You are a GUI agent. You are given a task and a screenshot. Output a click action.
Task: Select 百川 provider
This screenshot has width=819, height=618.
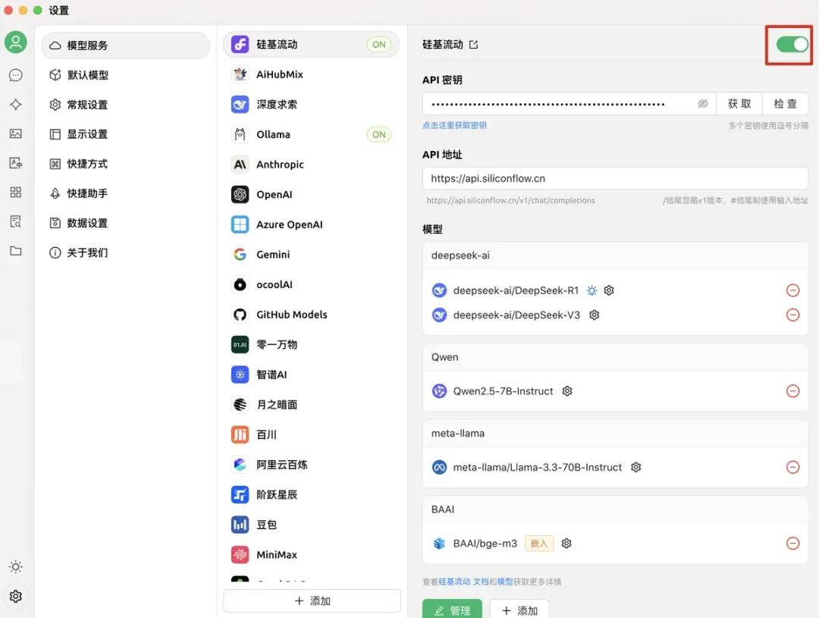tap(312, 434)
